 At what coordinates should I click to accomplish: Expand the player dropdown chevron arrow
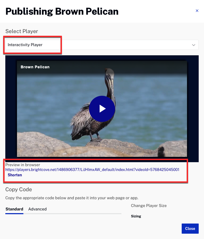click(x=194, y=45)
